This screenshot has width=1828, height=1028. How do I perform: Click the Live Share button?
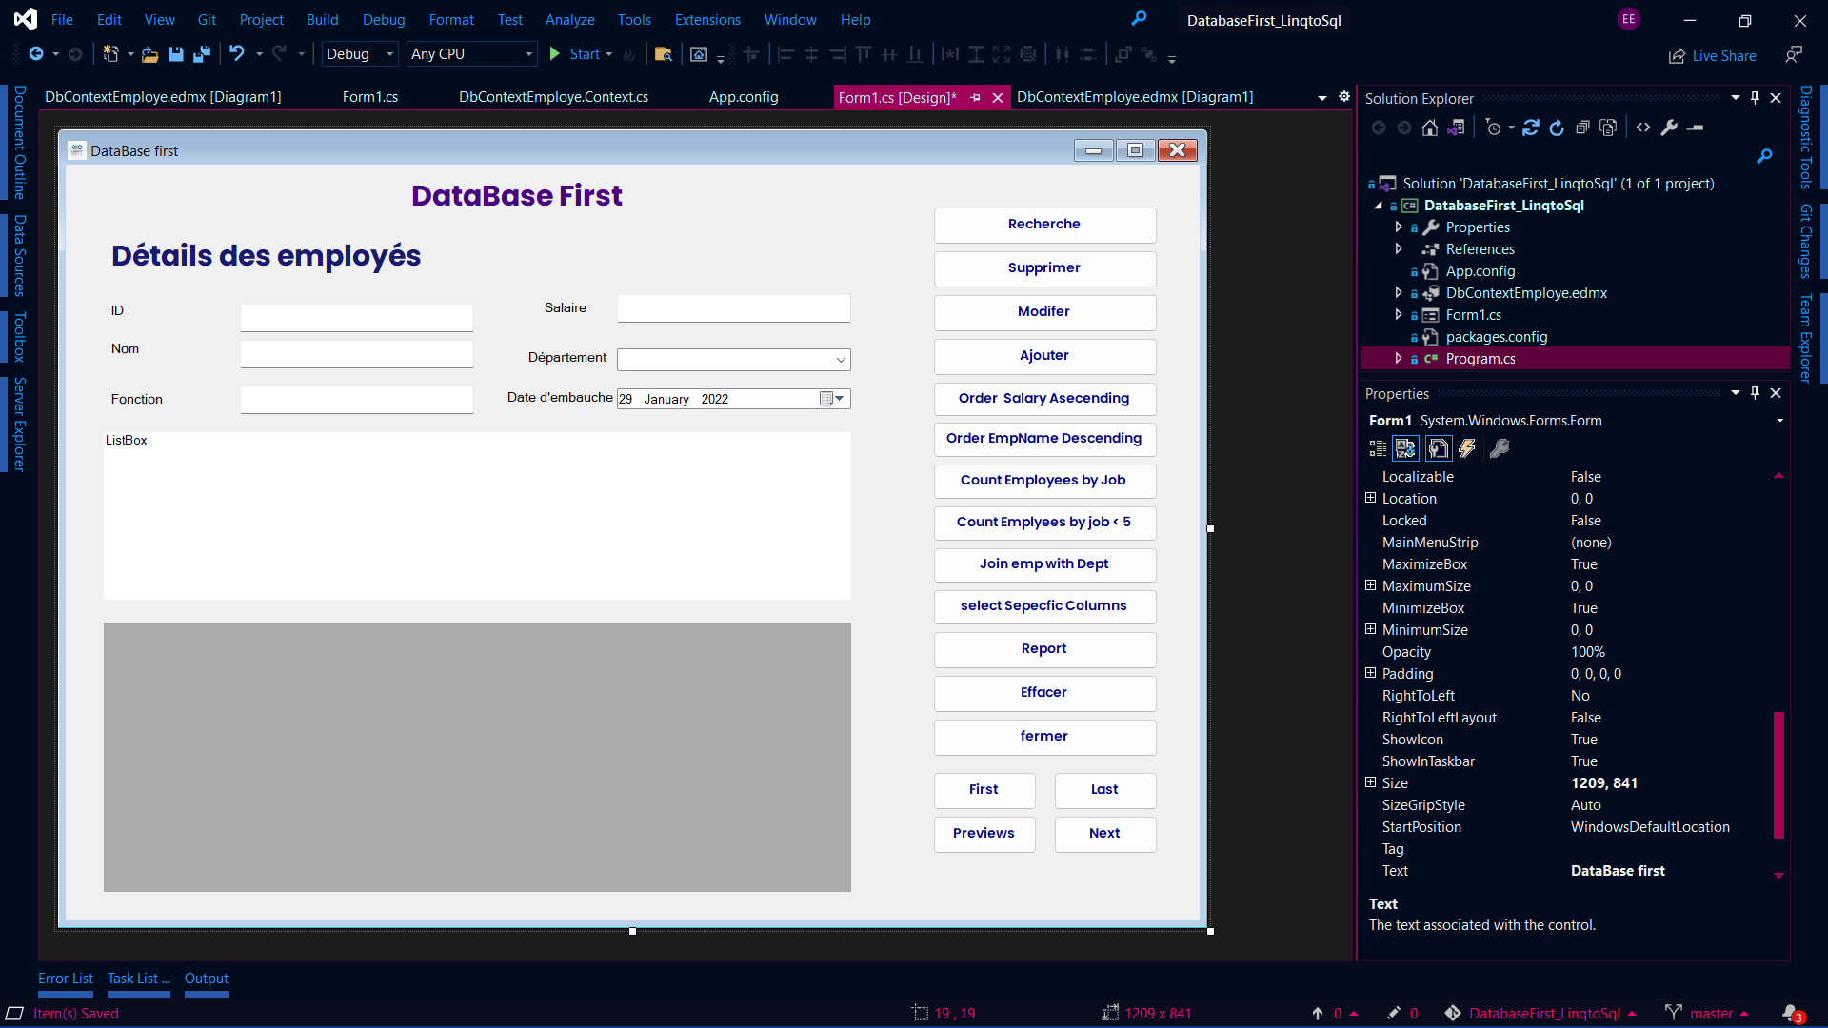pyautogui.click(x=1713, y=56)
